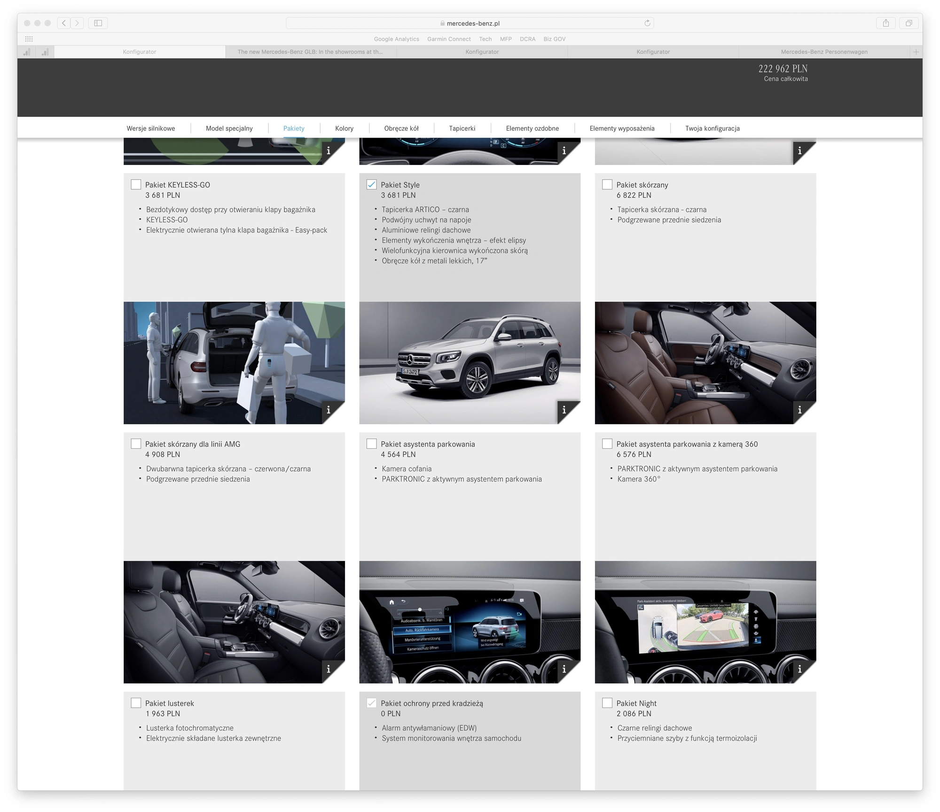Go to the Tapicerki section

462,128
